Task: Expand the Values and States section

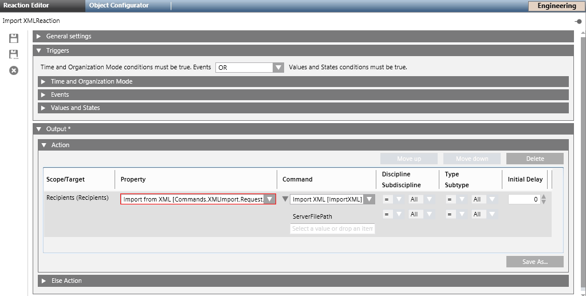Action: (43, 108)
